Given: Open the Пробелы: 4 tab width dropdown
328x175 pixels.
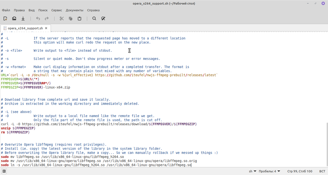Looking at the screenshot, I should tap(270, 171).
